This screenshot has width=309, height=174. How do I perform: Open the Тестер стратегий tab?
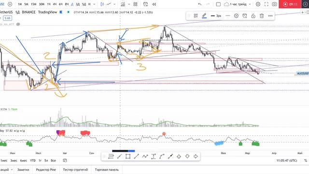click(x=75, y=170)
